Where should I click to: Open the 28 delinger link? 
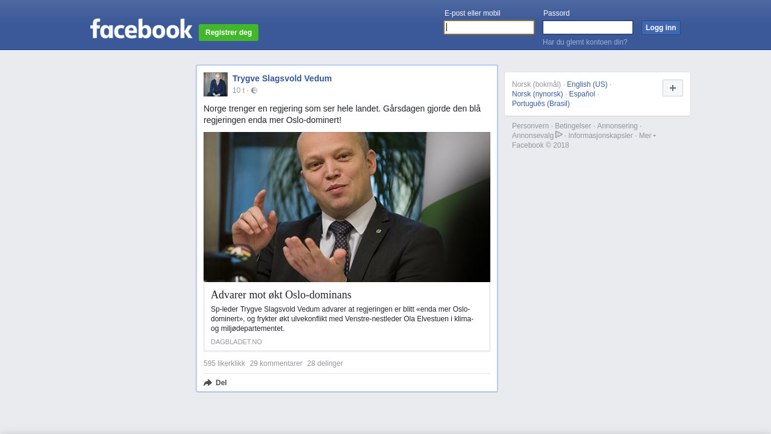(x=325, y=363)
